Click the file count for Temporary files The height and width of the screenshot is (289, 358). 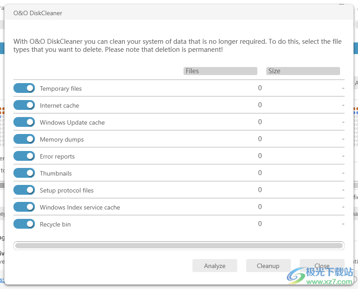[260, 88]
